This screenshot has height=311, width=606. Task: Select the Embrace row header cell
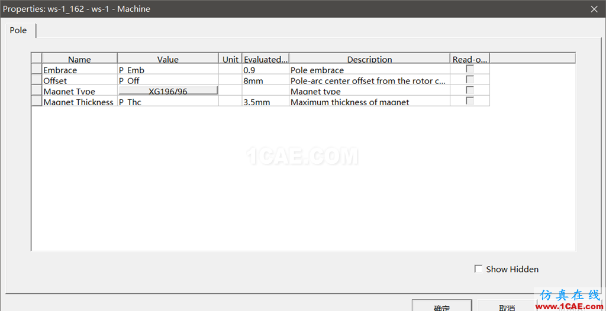[36, 70]
